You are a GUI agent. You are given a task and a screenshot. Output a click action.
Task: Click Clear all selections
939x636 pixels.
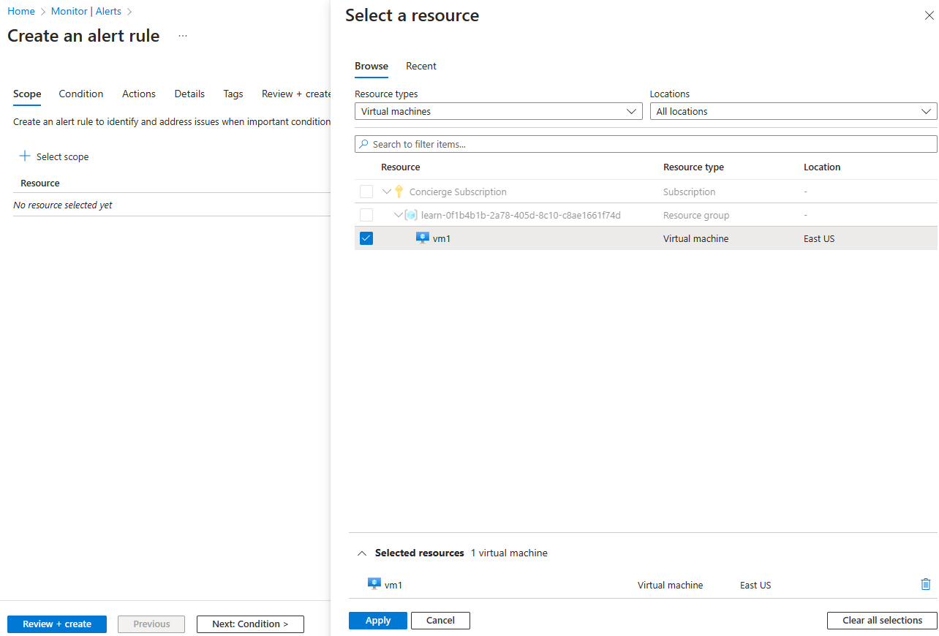click(882, 620)
